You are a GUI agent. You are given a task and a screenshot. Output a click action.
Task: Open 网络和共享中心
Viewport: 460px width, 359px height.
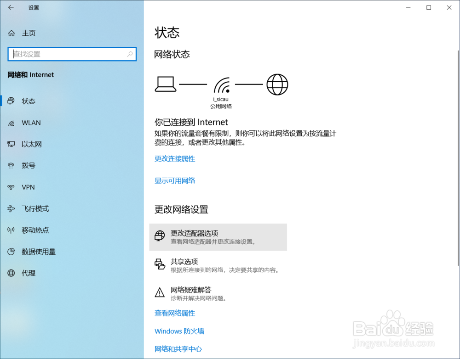coord(178,349)
